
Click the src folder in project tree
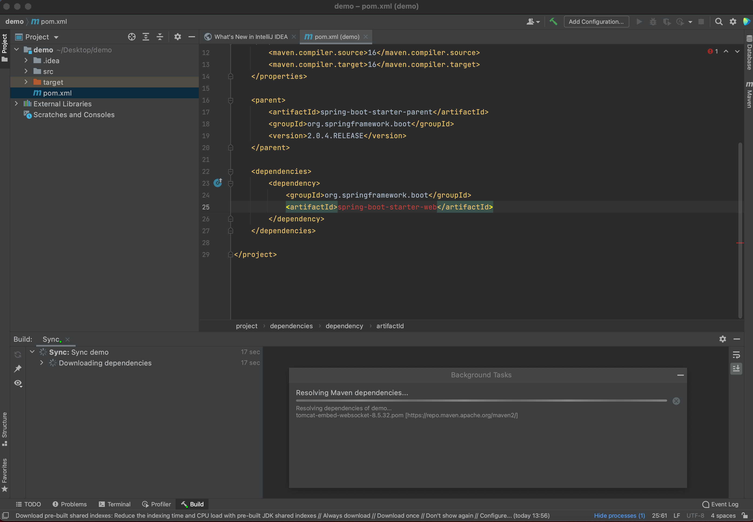48,71
